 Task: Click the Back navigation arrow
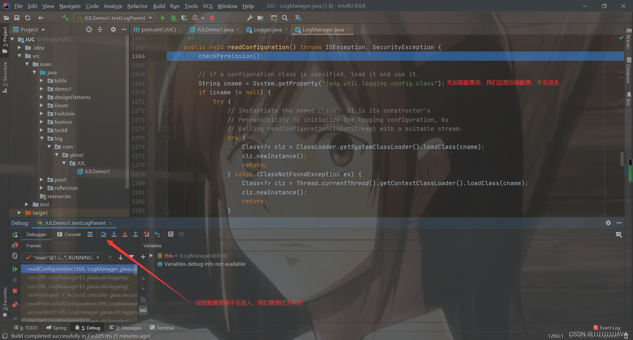41,18
